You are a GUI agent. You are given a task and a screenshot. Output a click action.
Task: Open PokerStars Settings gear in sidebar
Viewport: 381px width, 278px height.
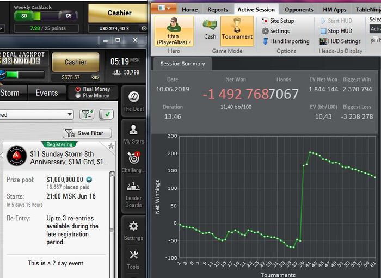pos(133,231)
